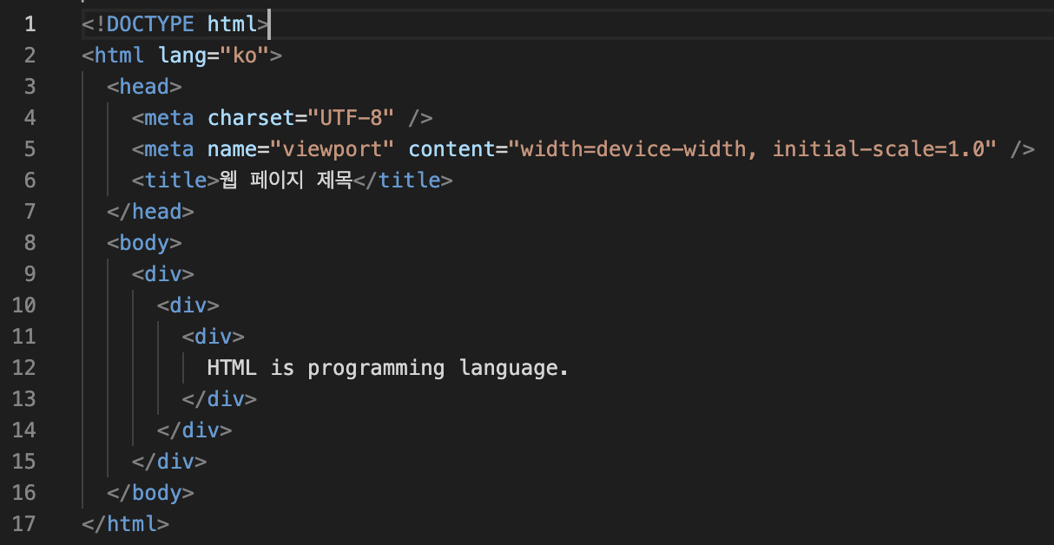Select line number 8 in the gutter
Image resolution: width=1054 pixels, height=545 pixels.
[x=30, y=243]
